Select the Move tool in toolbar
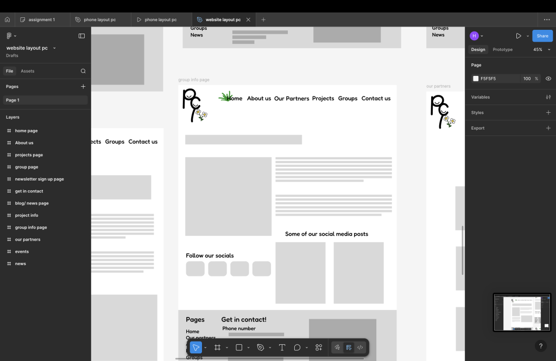The height and width of the screenshot is (361, 556). 196,347
